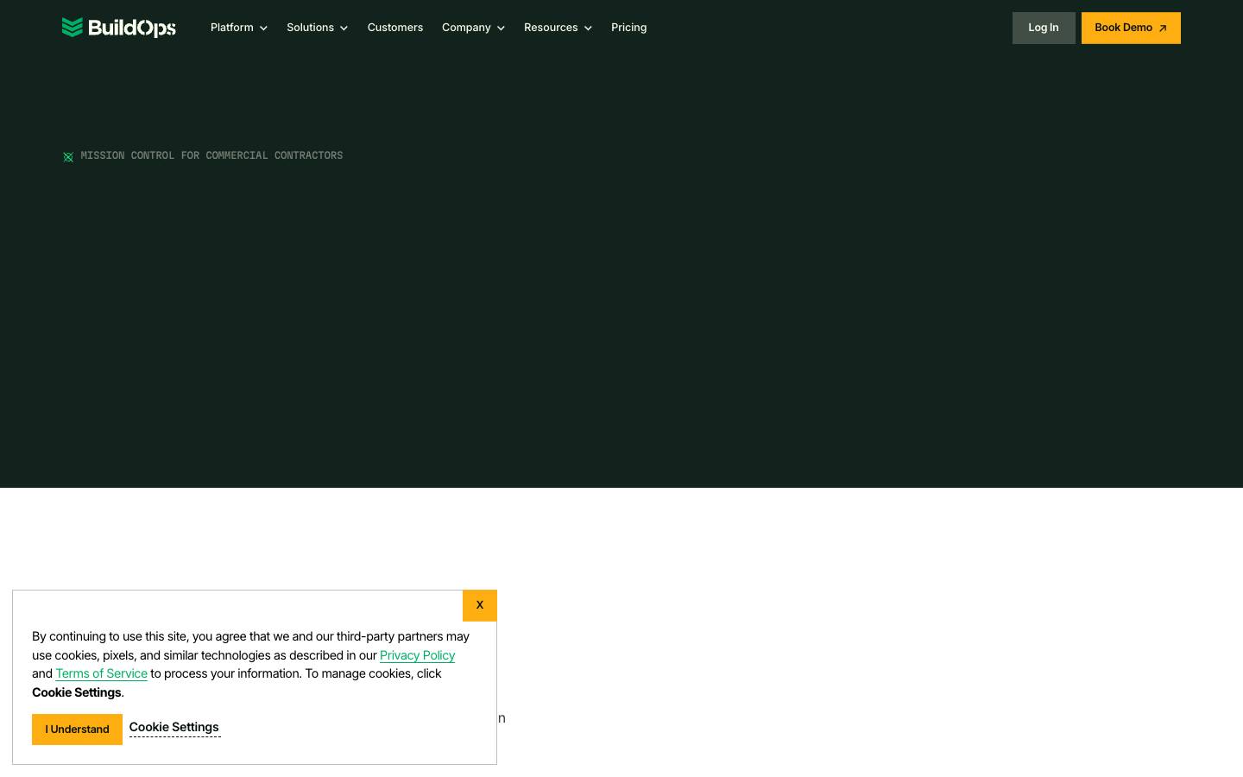Viewport: 1243px width, 777px height.
Task: Expand the Platform chevron arrow
Action: click(x=263, y=28)
